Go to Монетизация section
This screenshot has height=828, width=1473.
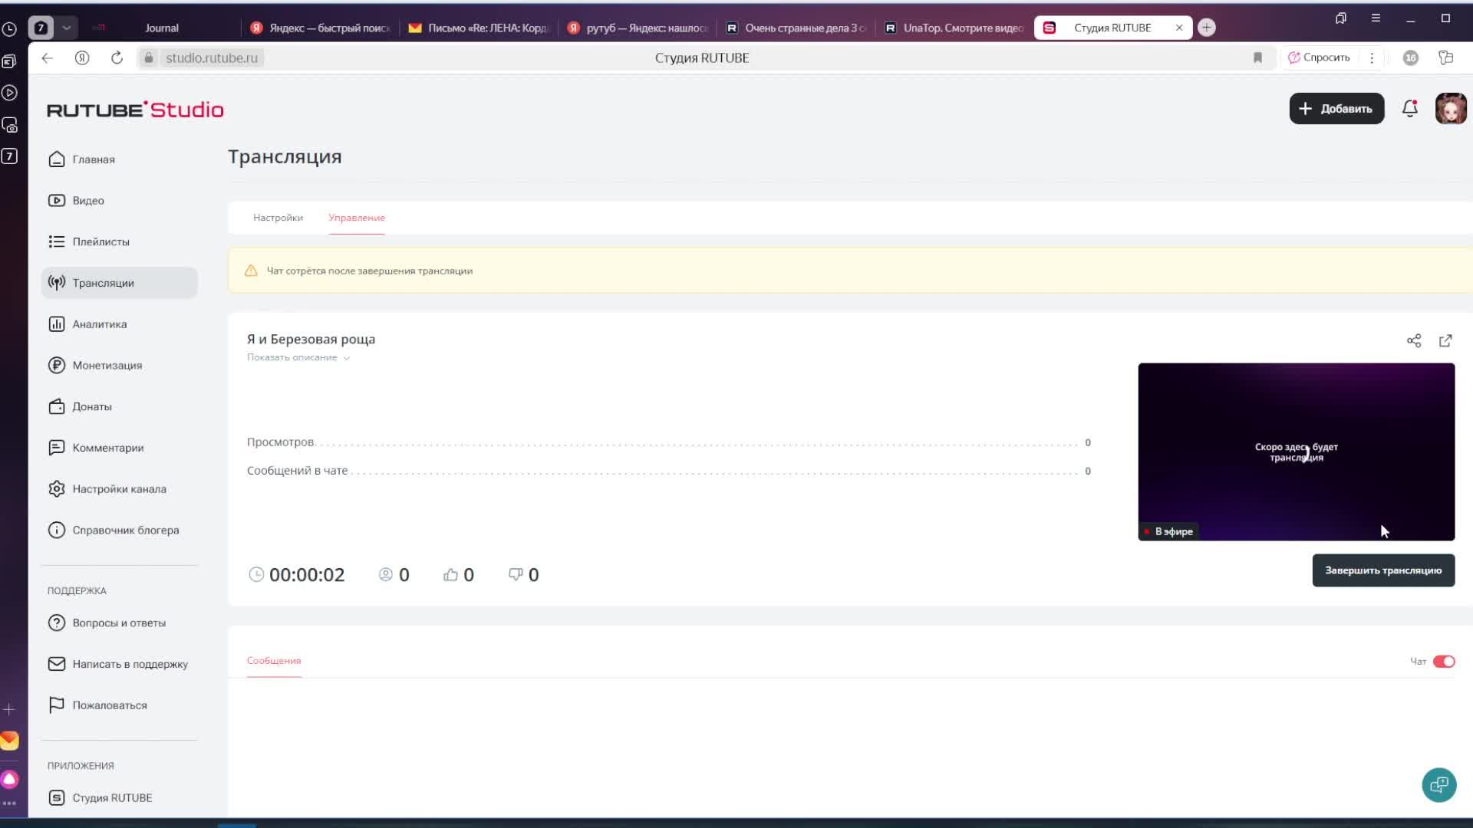[x=107, y=366]
